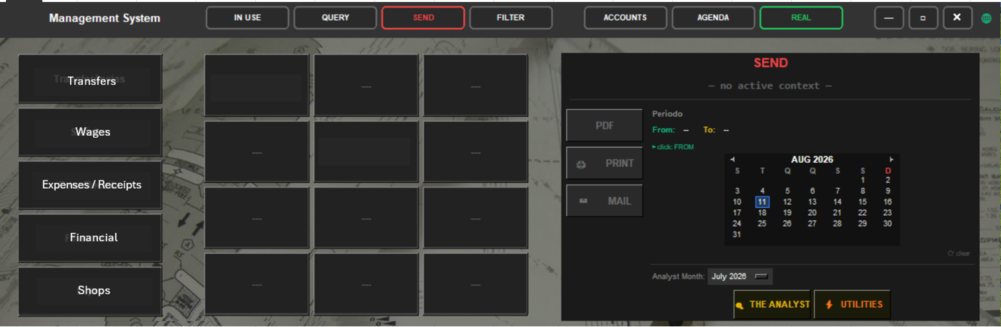
Task: Open Expenses / Receipts category
Action: (x=91, y=185)
